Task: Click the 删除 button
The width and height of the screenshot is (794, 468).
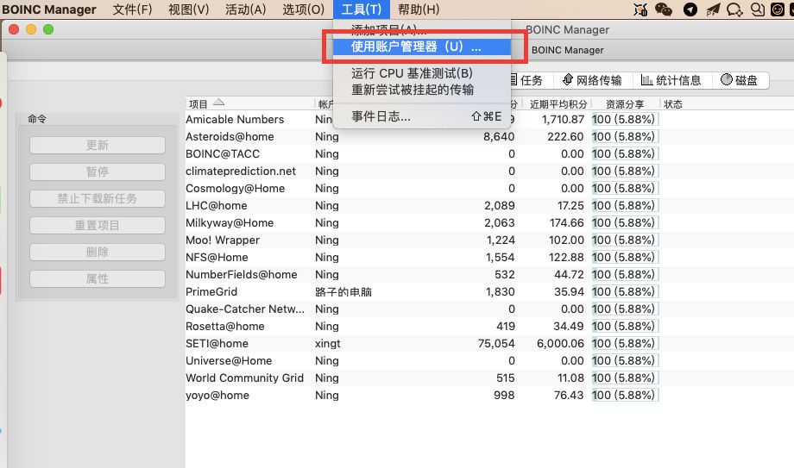Action: [x=98, y=252]
